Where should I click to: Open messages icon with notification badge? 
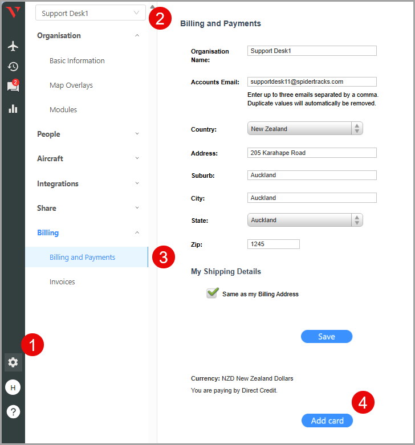click(x=13, y=87)
